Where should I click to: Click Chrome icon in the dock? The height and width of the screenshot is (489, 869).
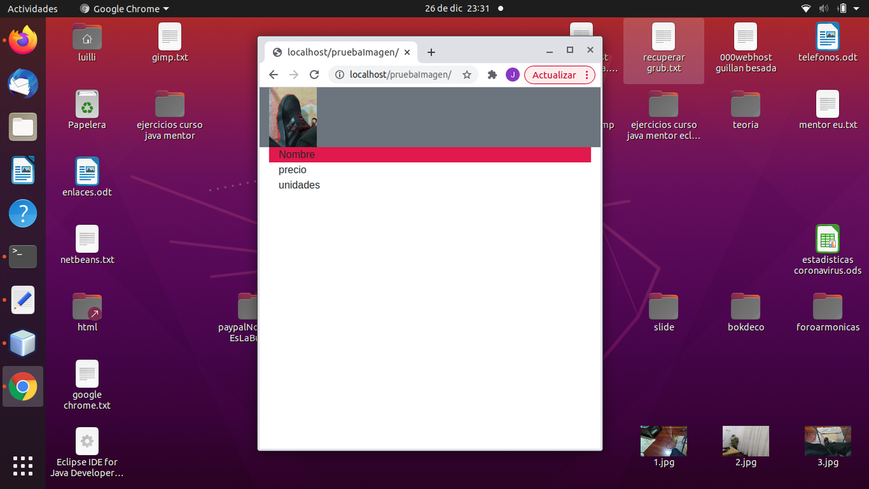click(22, 387)
